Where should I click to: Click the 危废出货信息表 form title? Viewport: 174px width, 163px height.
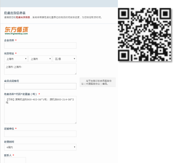point(15,13)
